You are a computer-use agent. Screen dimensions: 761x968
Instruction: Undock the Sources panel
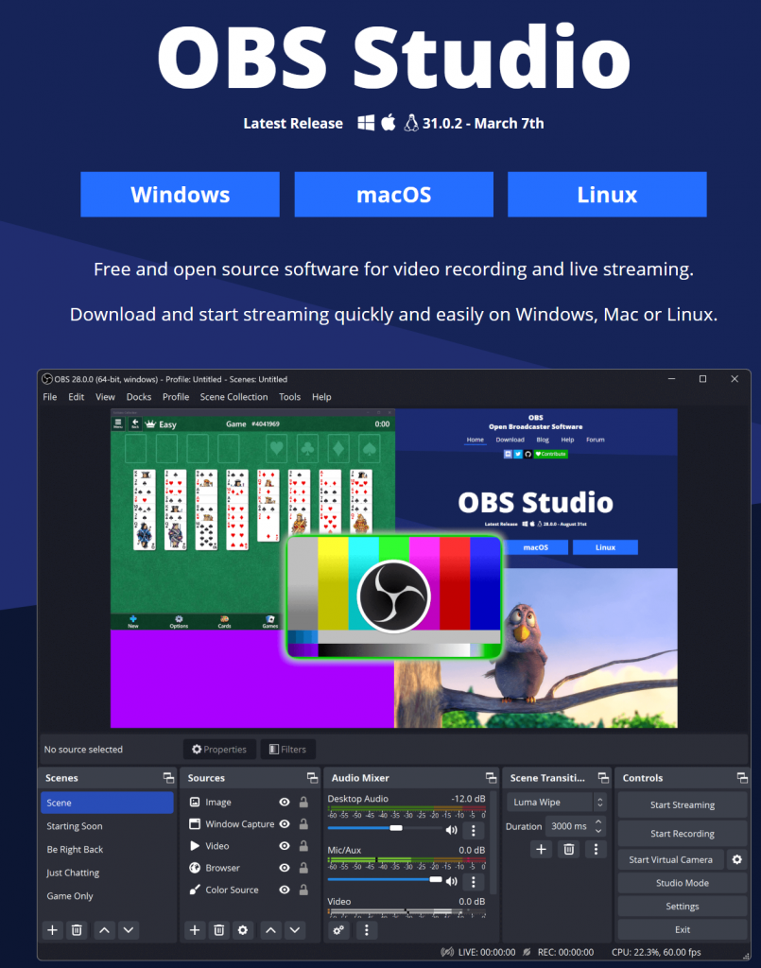[x=312, y=778]
